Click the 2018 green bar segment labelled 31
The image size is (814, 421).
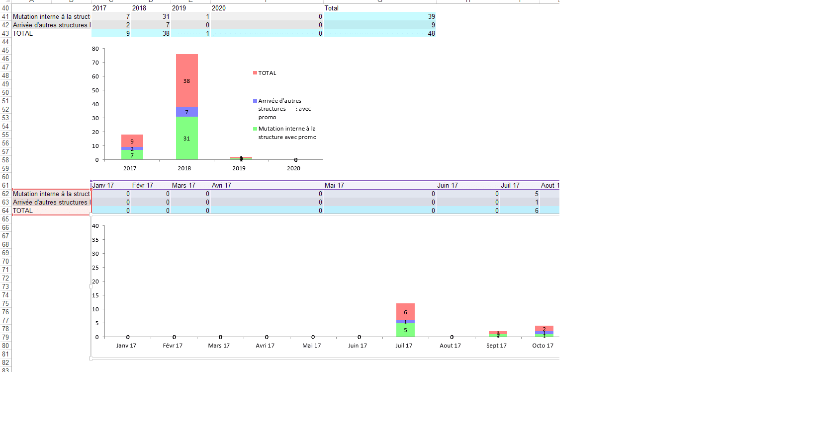pyautogui.click(x=187, y=139)
